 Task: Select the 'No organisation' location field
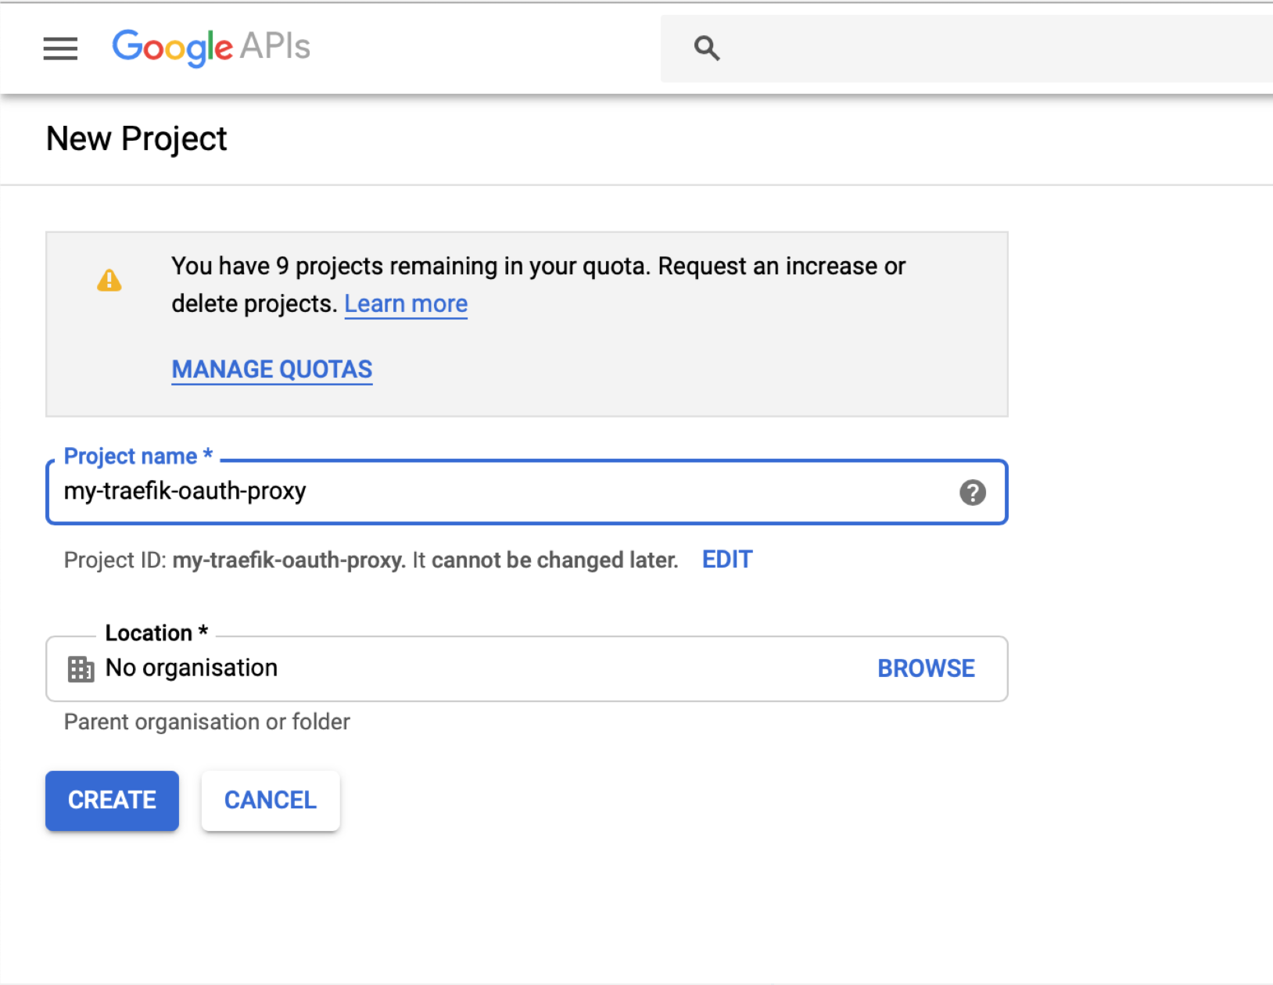tap(526, 669)
